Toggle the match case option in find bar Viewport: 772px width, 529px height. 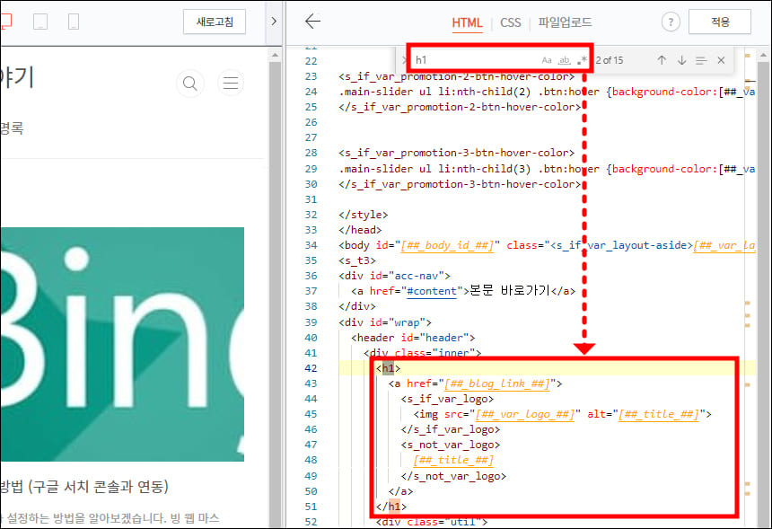tap(548, 59)
